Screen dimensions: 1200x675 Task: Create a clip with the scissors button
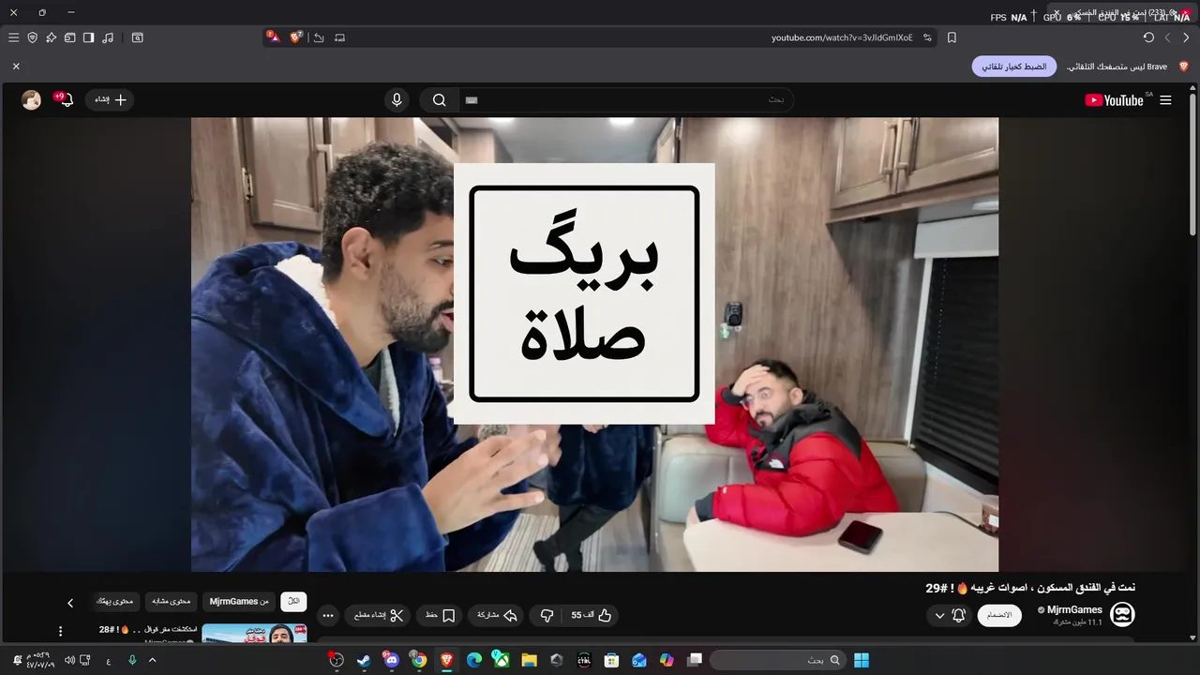379,615
